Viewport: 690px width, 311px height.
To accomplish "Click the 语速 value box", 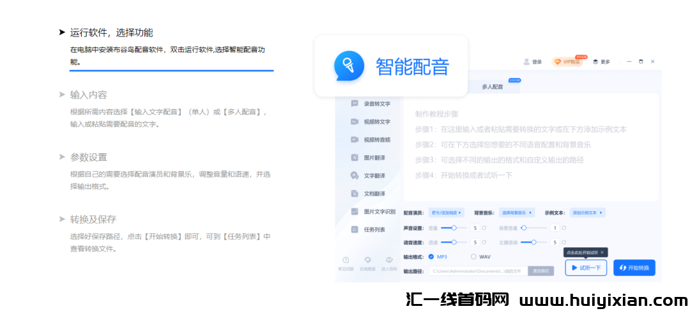I will pyautogui.click(x=475, y=242).
